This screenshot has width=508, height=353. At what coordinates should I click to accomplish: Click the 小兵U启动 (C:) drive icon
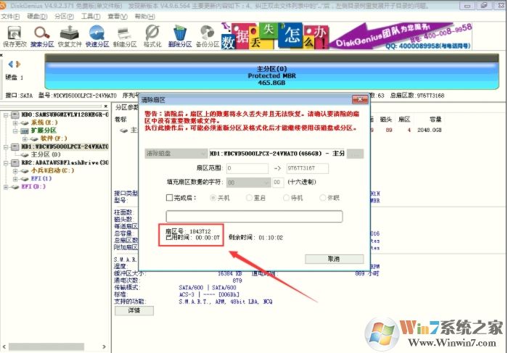coord(25,171)
